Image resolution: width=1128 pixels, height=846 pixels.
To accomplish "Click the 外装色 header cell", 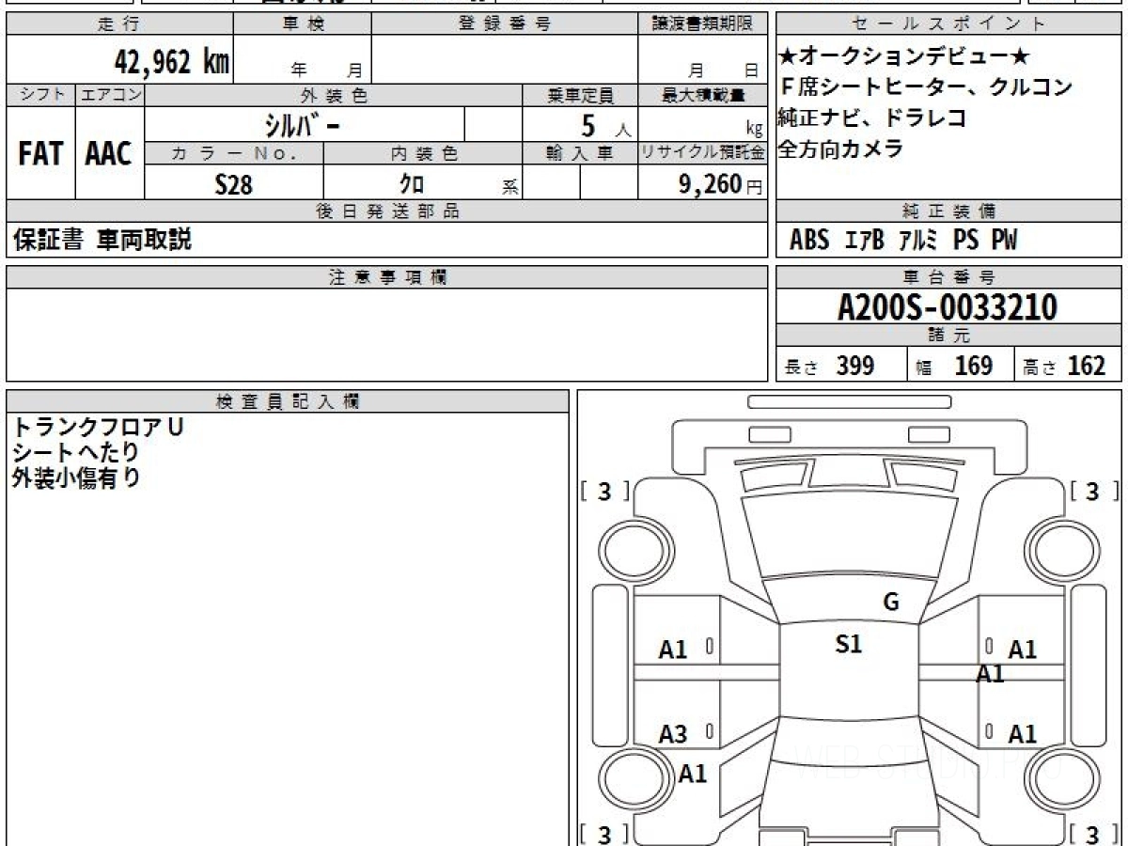I will 334,95.
